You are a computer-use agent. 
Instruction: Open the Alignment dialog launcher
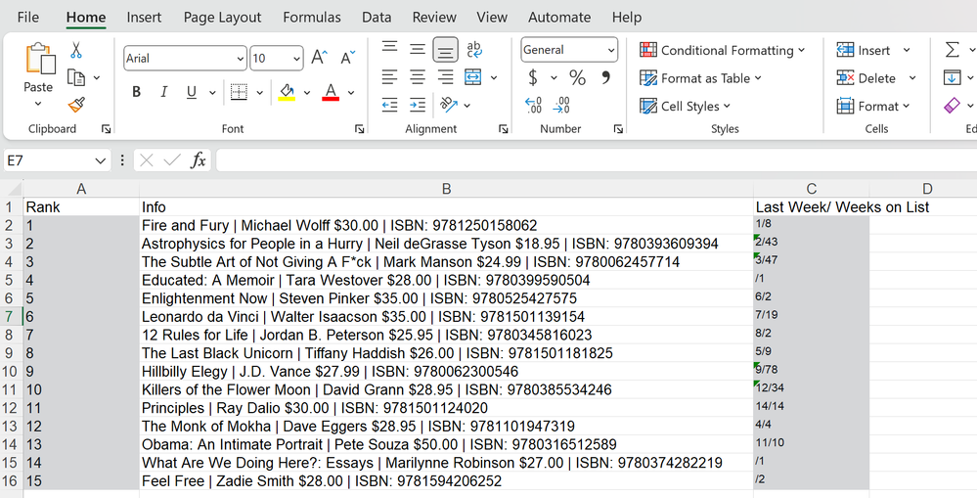pos(504,129)
